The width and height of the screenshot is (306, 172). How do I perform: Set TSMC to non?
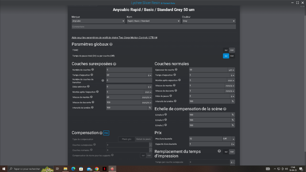(x=232, y=50)
